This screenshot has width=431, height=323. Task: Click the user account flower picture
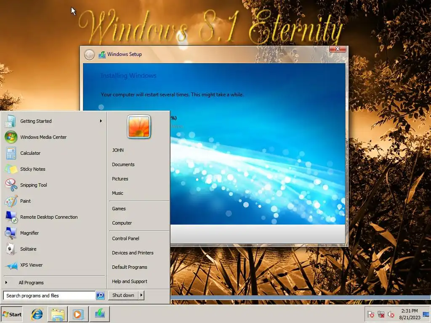[139, 127]
